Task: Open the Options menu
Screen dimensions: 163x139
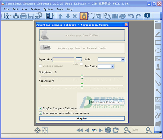Action: click(x=48, y=9)
